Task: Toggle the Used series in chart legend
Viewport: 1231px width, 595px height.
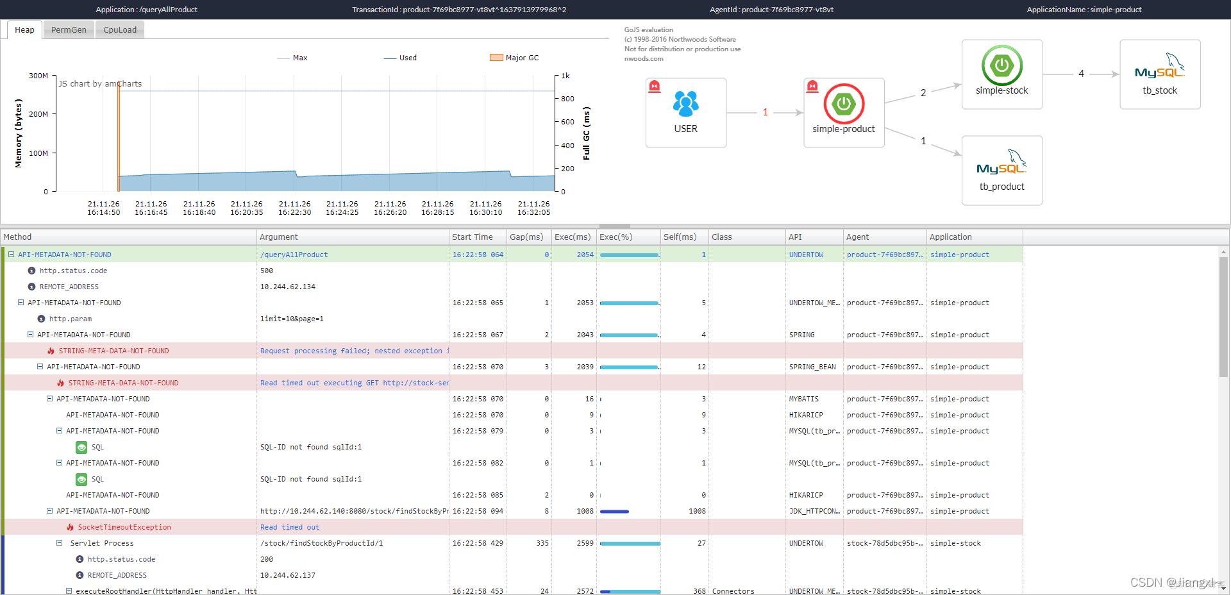Action: point(400,58)
